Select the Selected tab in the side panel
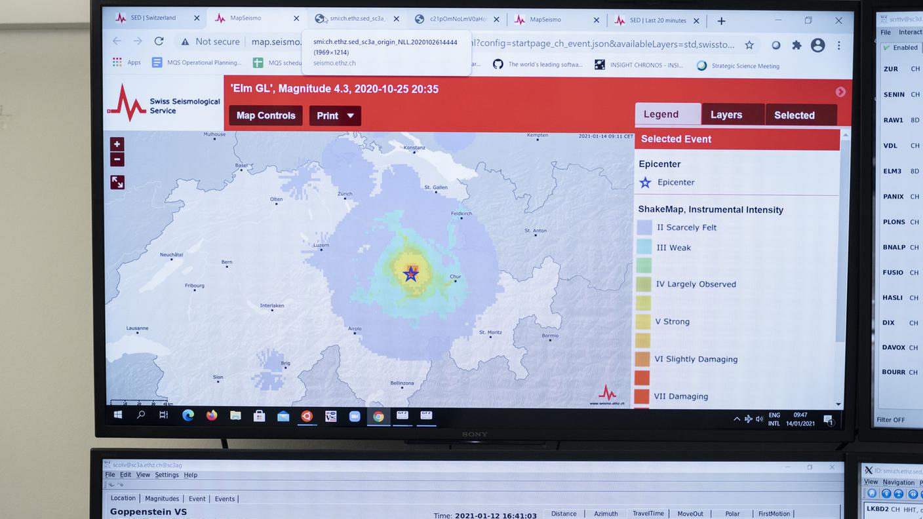Image resolution: width=923 pixels, height=519 pixels. click(x=801, y=115)
